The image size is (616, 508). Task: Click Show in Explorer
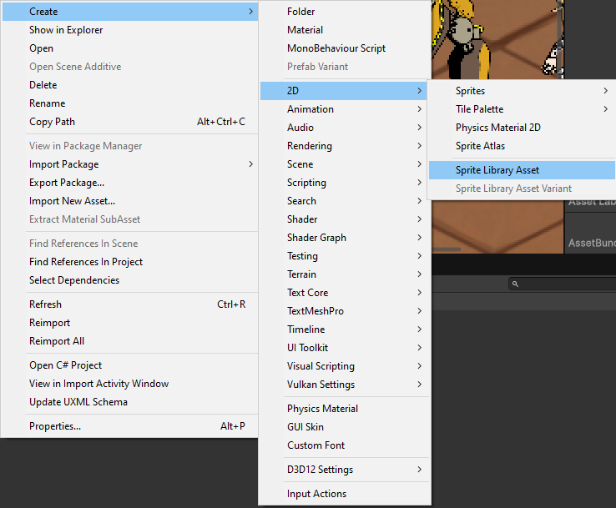pos(66,30)
